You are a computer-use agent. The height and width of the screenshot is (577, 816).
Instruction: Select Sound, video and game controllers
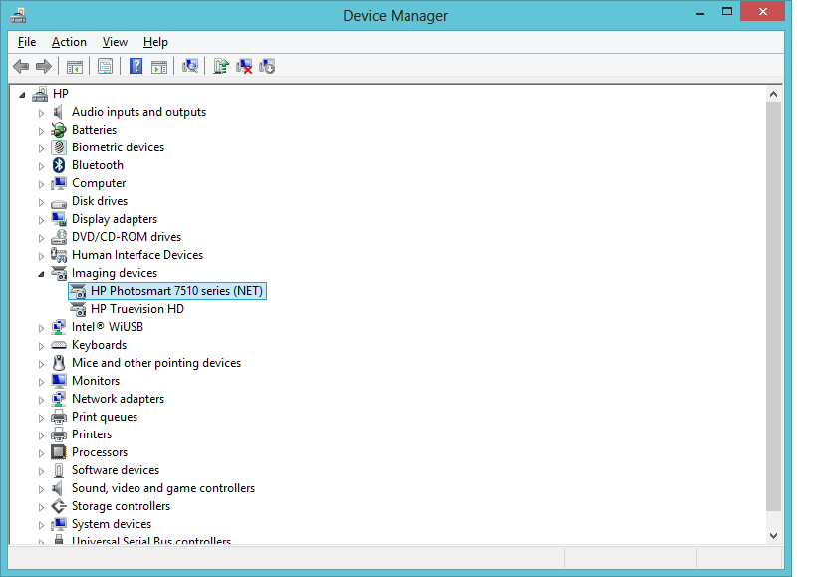click(163, 488)
